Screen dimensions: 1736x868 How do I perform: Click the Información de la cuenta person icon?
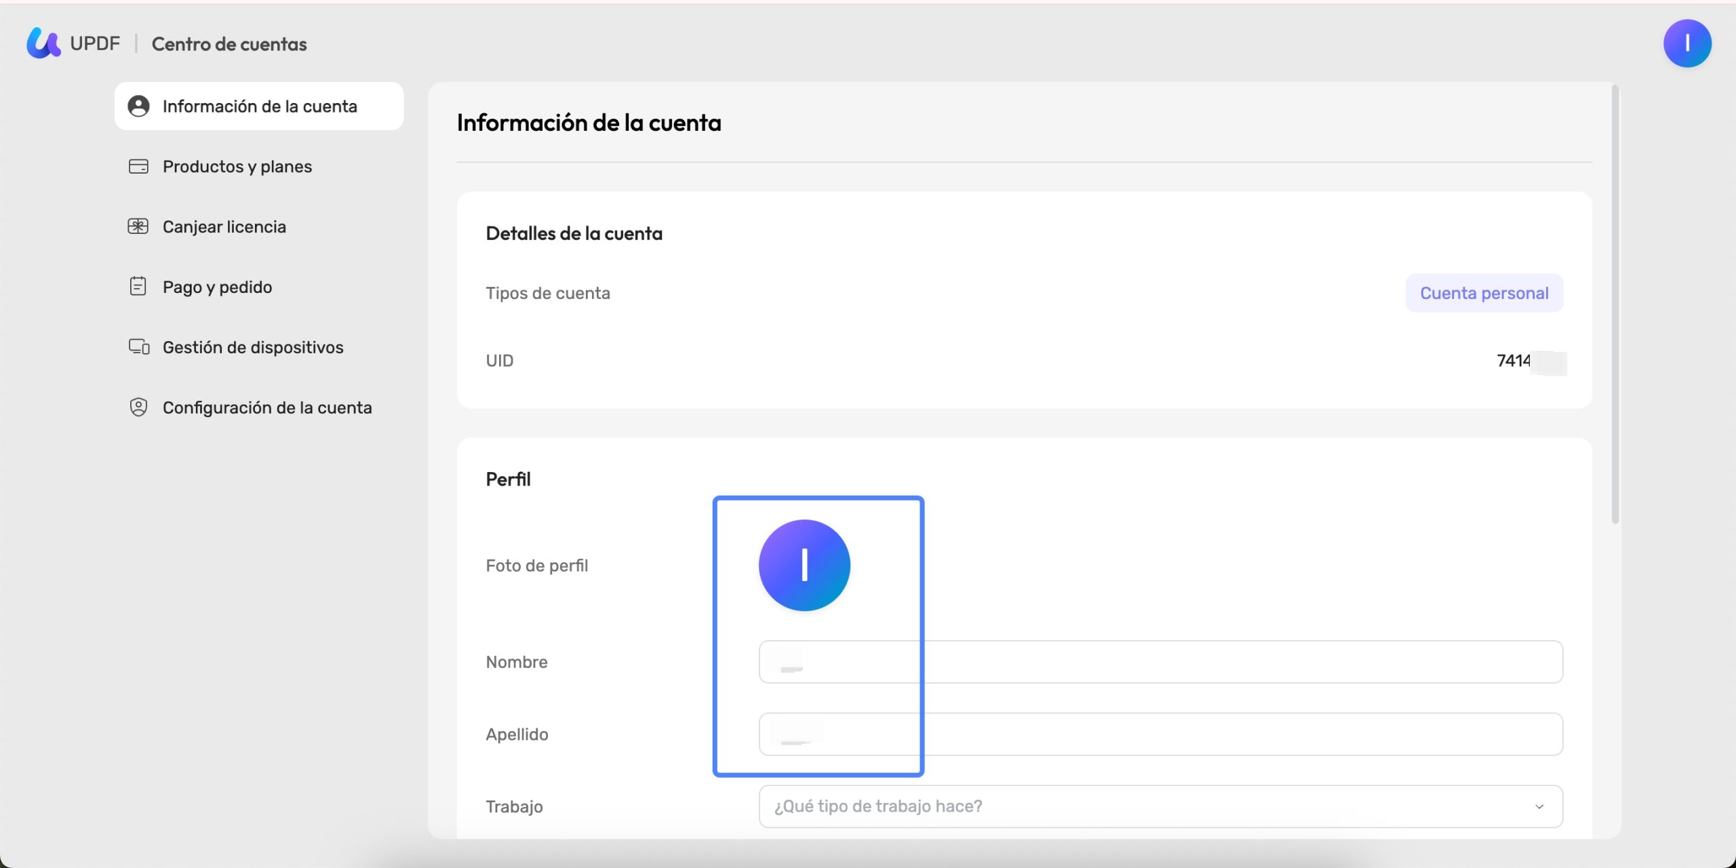point(138,106)
